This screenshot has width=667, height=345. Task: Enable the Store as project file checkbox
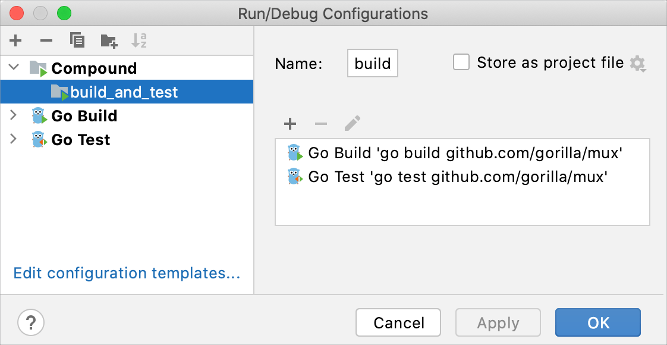click(461, 62)
